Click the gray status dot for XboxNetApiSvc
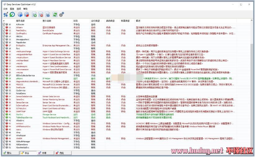 (7, 147)
